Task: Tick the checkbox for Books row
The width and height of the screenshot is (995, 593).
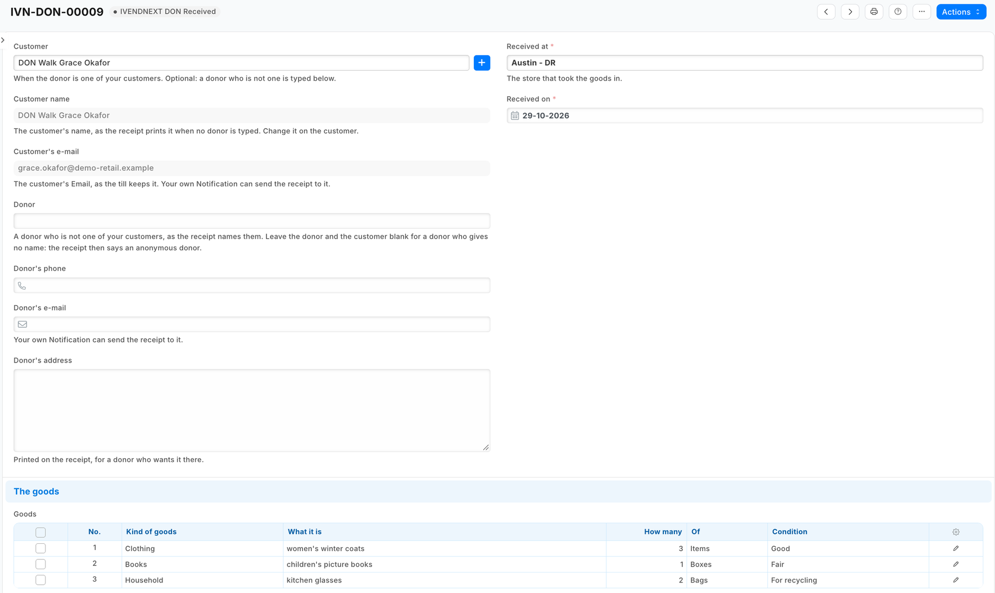Action: click(40, 564)
